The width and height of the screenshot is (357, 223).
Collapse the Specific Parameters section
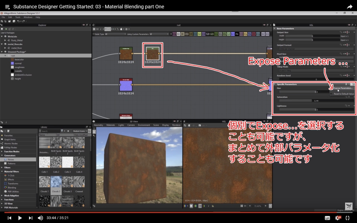(274, 84)
